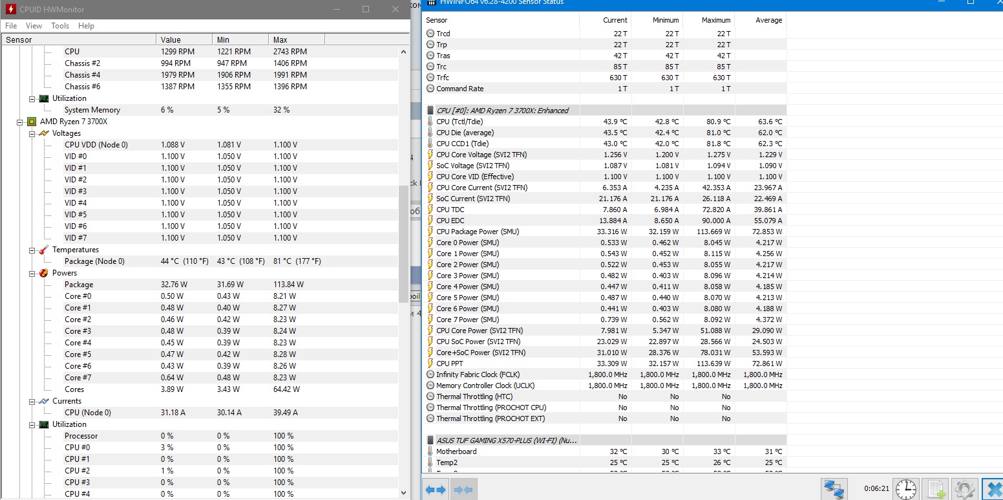Click the Powers flame icon in HWMonitor
The image size is (1003, 500).
click(x=43, y=273)
